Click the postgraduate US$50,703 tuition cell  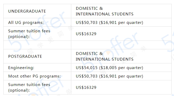(121, 76)
